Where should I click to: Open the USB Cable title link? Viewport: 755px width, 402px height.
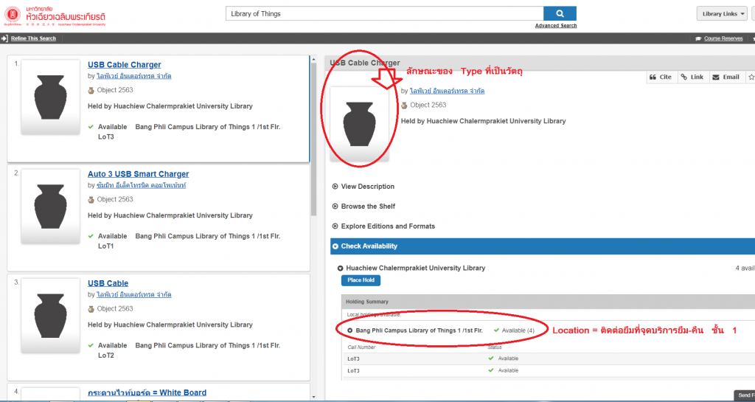108,283
